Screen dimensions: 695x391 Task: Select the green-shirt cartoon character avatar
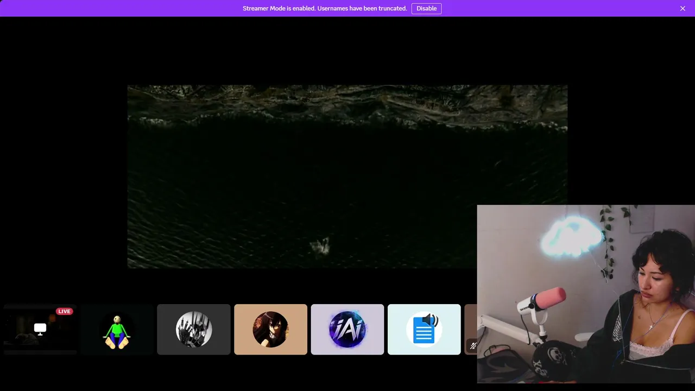click(x=117, y=330)
